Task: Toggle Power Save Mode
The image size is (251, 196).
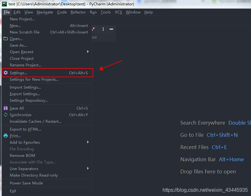Action: pos(47,183)
